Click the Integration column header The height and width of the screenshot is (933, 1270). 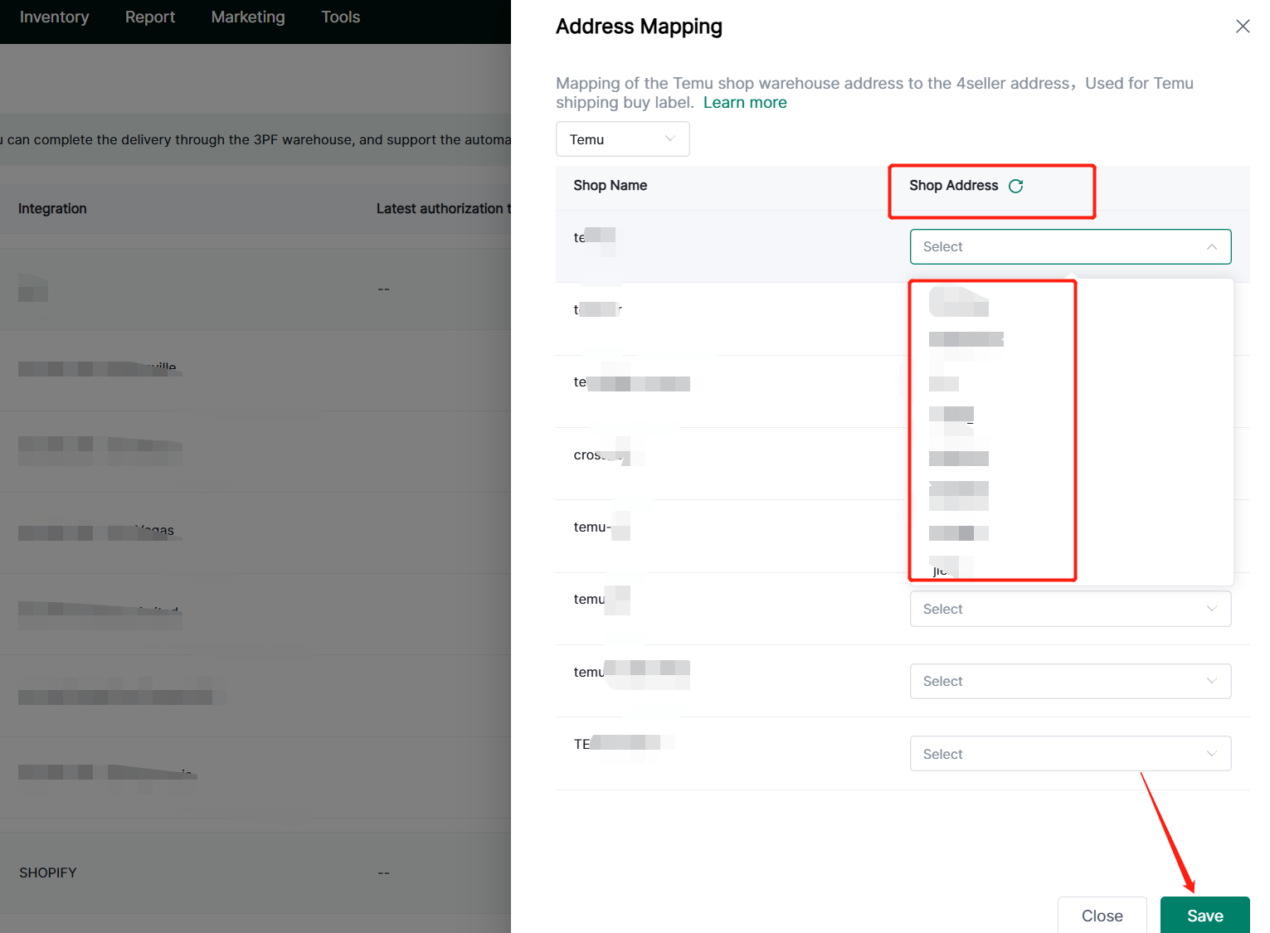tap(52, 209)
